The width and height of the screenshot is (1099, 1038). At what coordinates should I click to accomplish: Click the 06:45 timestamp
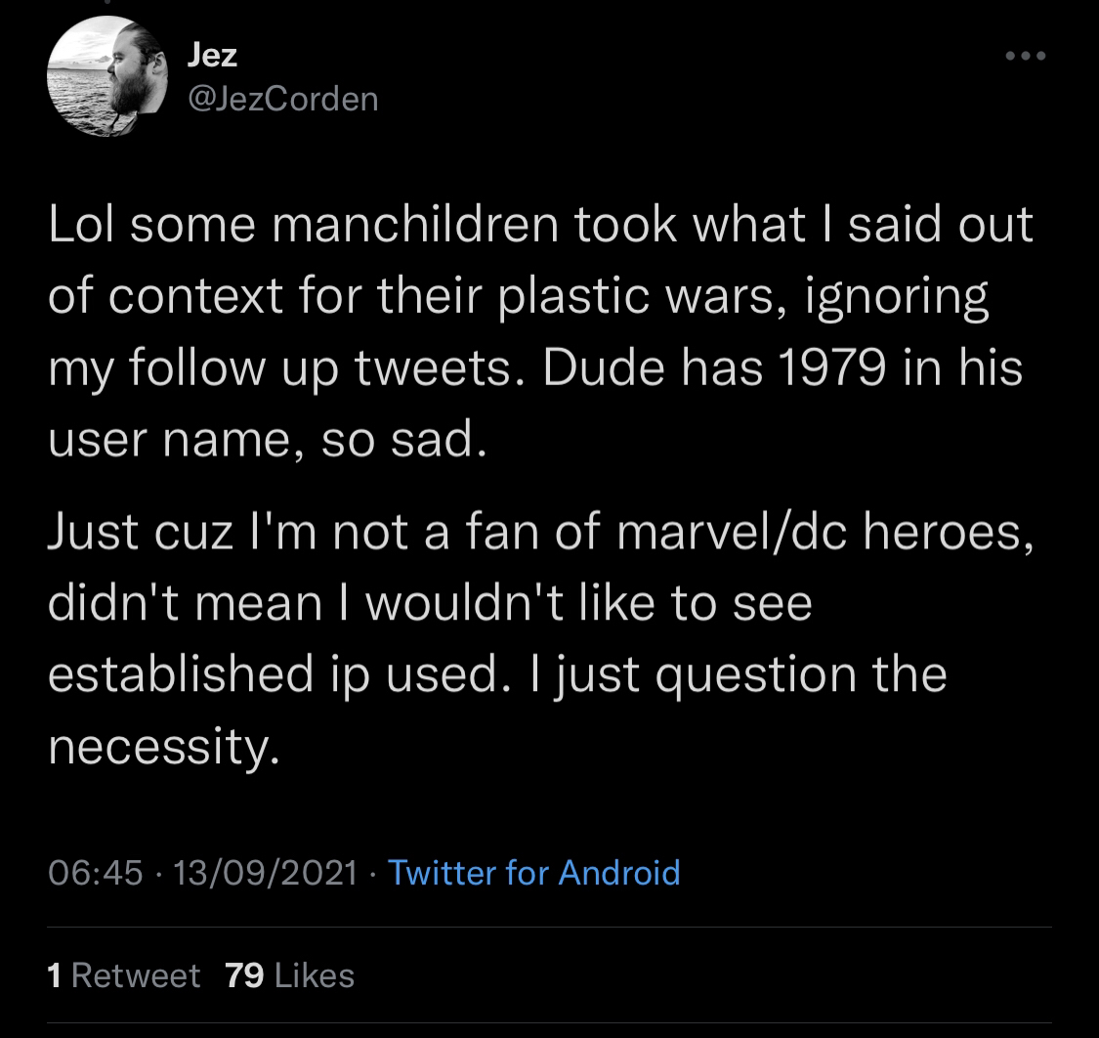(x=96, y=871)
